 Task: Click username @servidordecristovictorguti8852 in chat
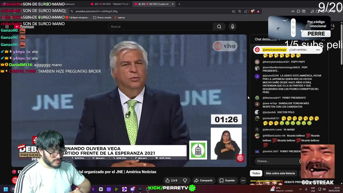point(281,68)
